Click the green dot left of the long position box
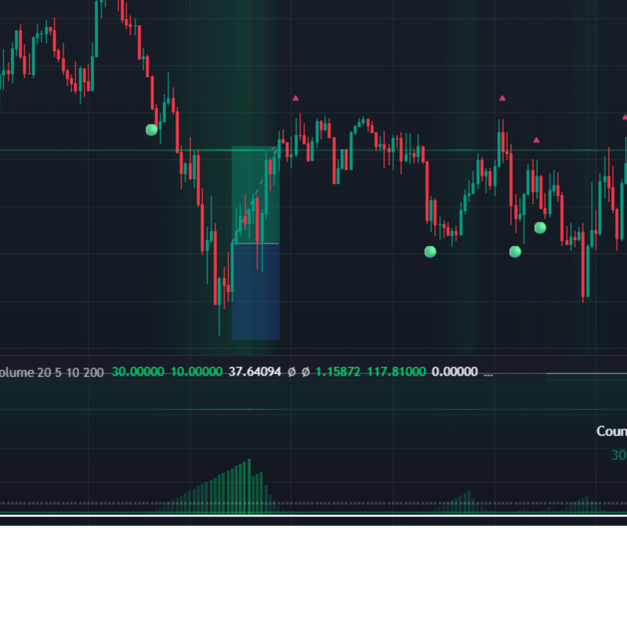The image size is (627, 627). tap(152, 129)
